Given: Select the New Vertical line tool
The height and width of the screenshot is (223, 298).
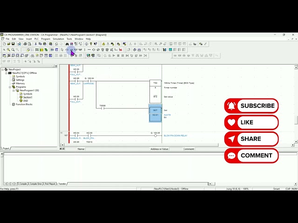Looking at the screenshot, I should click(85, 50).
